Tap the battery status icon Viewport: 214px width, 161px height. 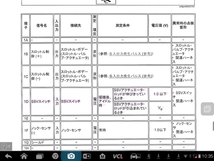coord(199,156)
